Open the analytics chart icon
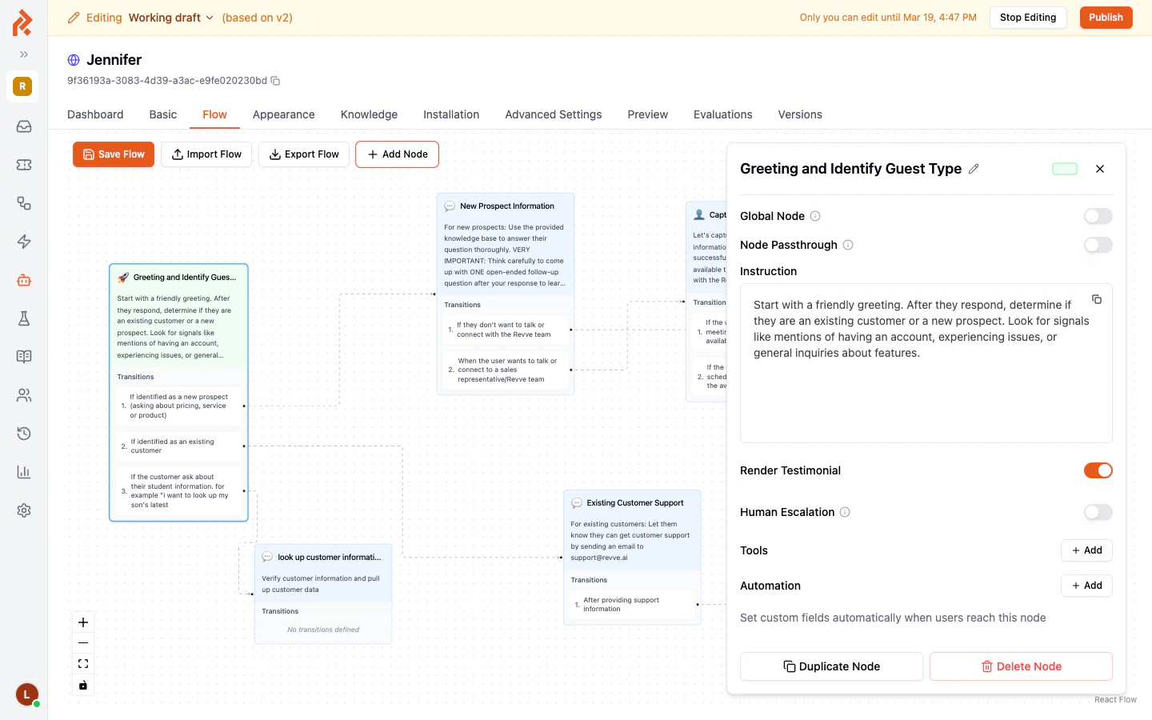1152x720 pixels. tap(23, 471)
